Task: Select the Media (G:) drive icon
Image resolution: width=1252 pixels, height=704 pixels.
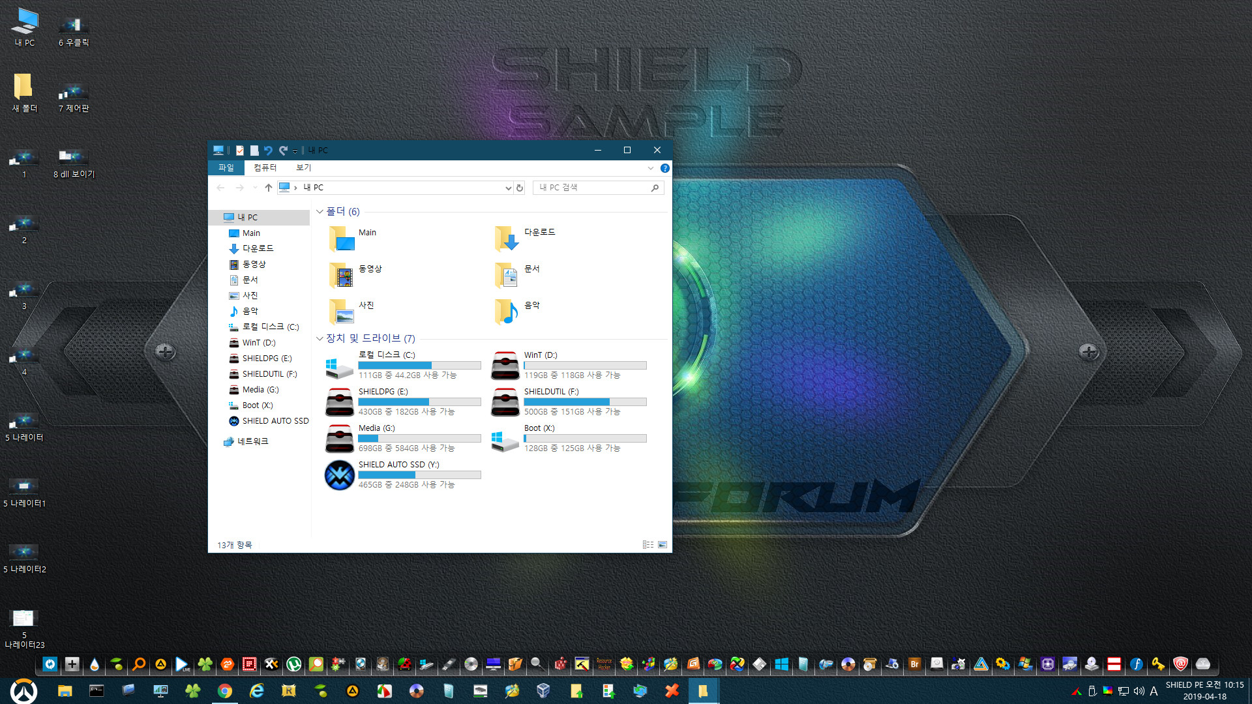Action: [x=339, y=439]
